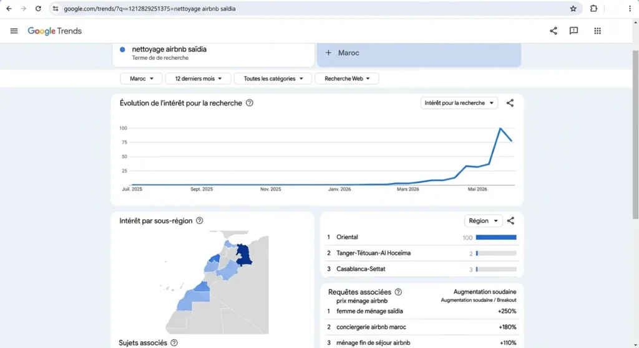The width and height of the screenshot is (639, 348).
Task: Click prix ménage airbnb text
Action: click(362, 301)
